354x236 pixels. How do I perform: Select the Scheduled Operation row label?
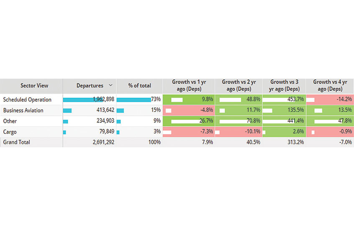tap(27, 100)
